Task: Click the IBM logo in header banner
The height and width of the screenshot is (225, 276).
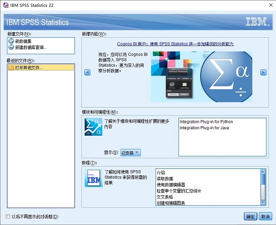Action: 254,22
